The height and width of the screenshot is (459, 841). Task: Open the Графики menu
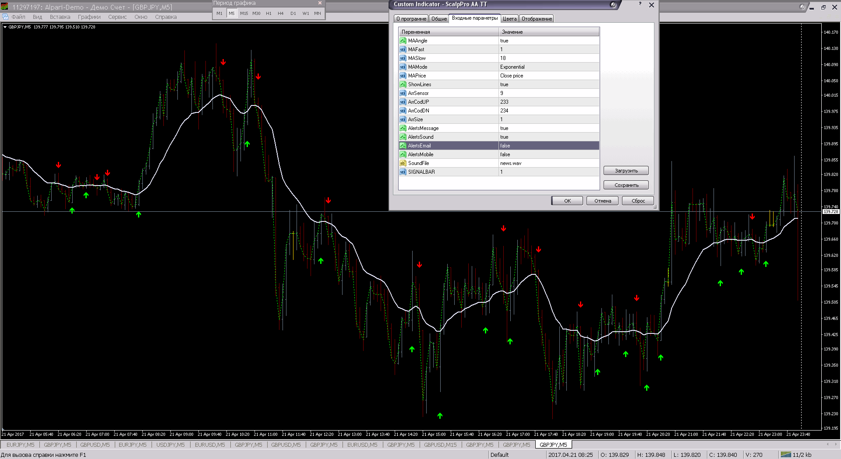(x=89, y=17)
